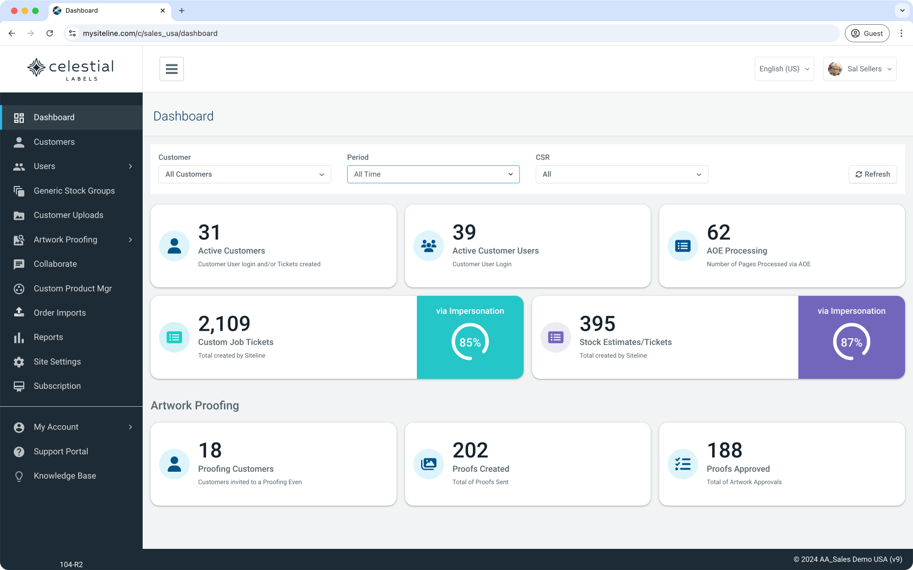Open the Support Portal link
This screenshot has height=570, width=913.
point(71,451)
